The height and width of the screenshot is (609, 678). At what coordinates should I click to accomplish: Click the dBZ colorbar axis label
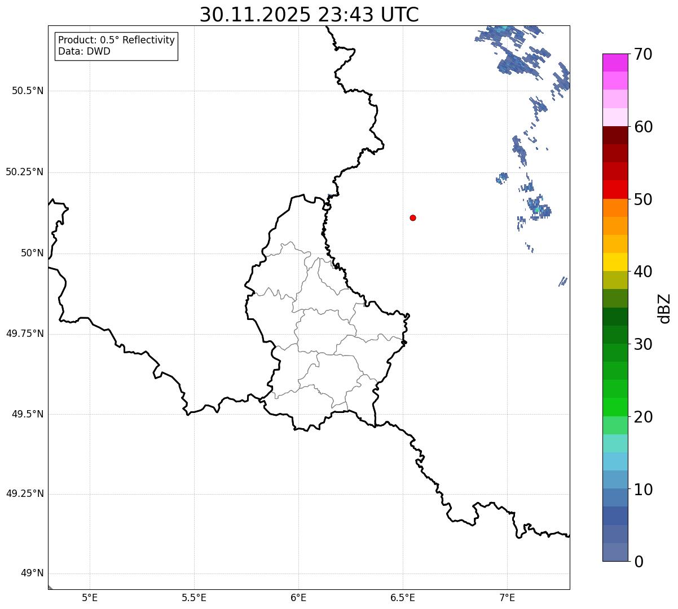click(664, 308)
